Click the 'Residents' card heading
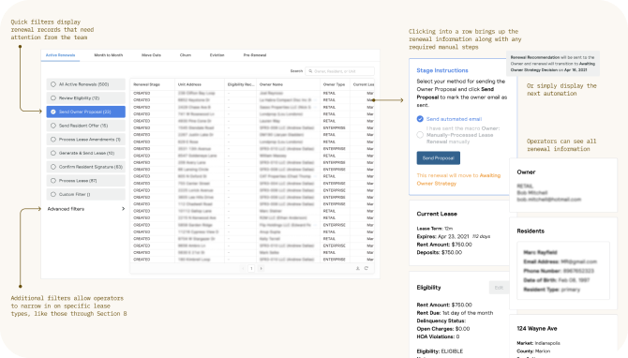628x358 pixels. 531,231
